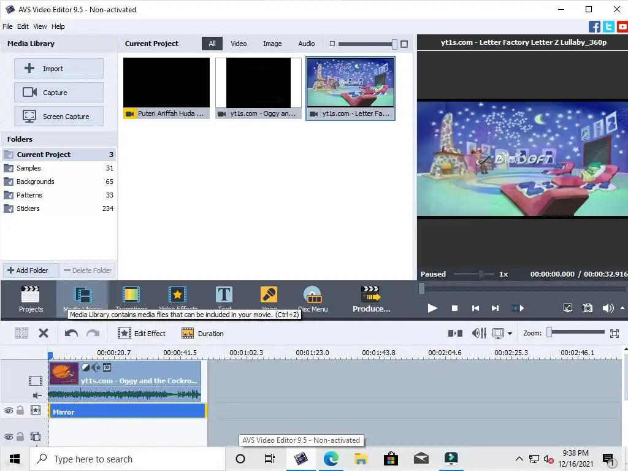Open the File menu
This screenshot has height=471, width=628.
tap(7, 26)
